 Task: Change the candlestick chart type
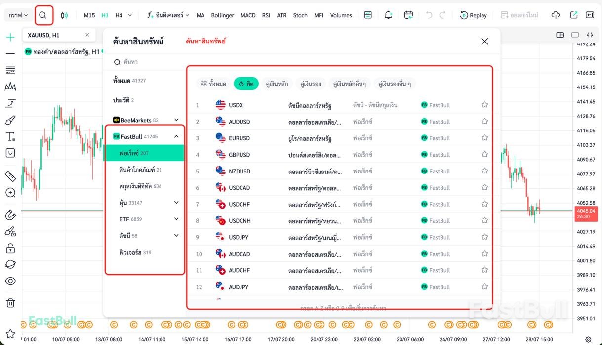pos(64,15)
